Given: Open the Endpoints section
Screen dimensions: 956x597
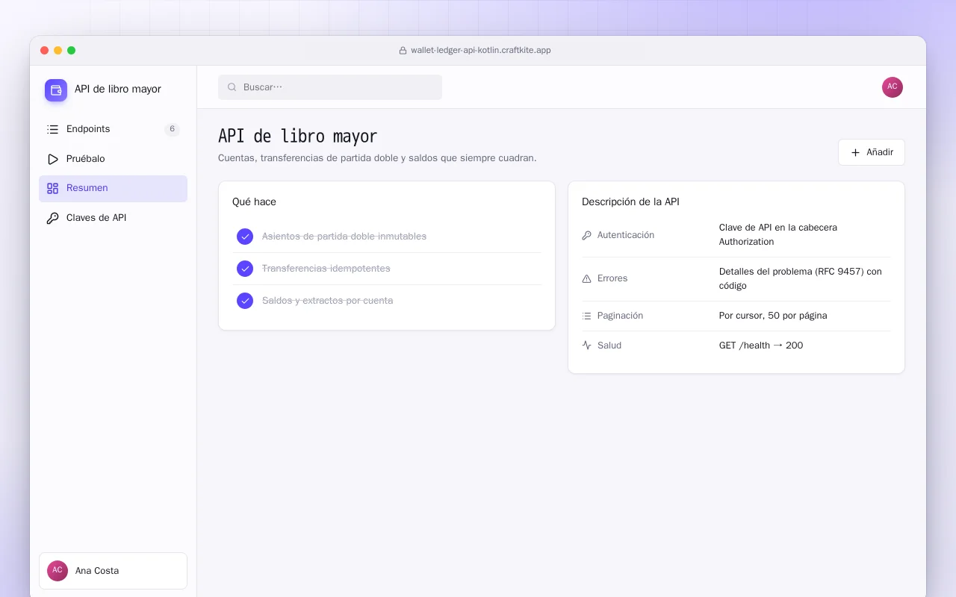Looking at the screenshot, I should tap(113, 129).
